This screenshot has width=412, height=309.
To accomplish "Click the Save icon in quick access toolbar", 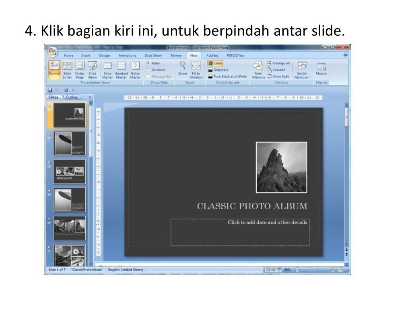I will [x=50, y=90].
